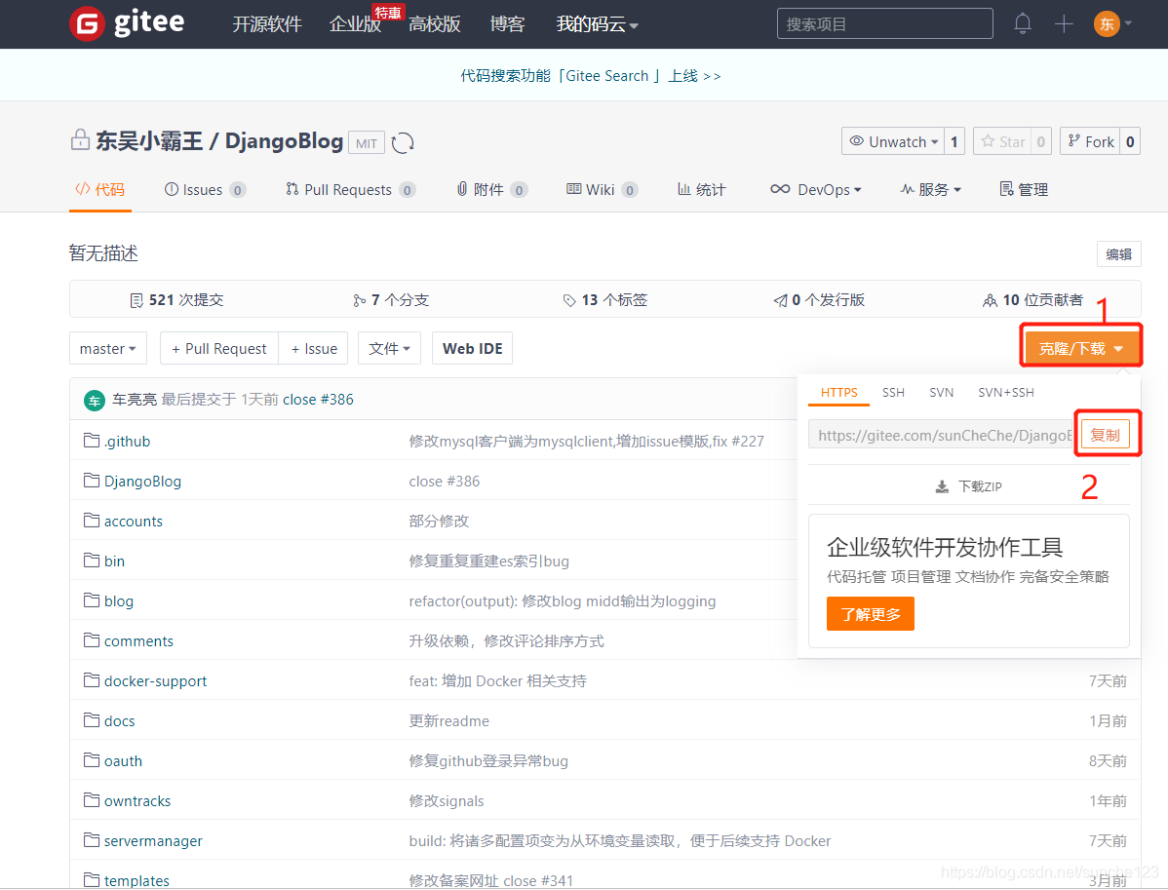Click the servermanager folder icon
Screen dimensions: 1168x890
coord(92,840)
